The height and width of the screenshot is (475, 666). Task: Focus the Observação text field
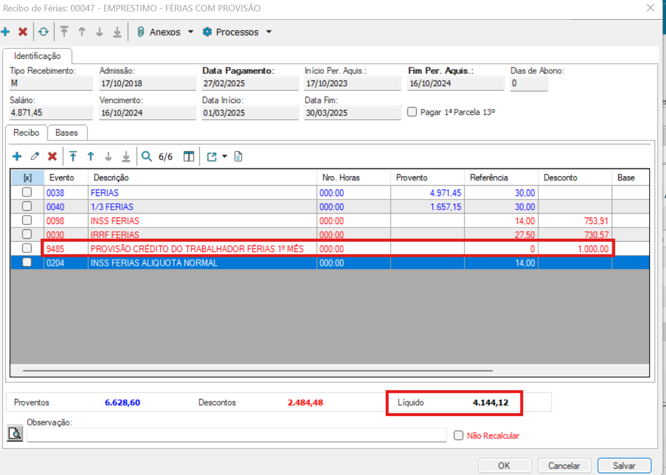[x=237, y=435]
